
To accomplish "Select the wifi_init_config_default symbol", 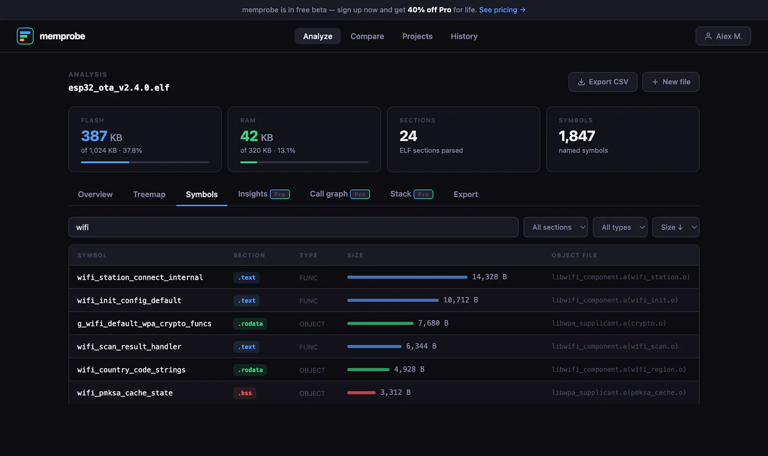I will [x=129, y=300].
